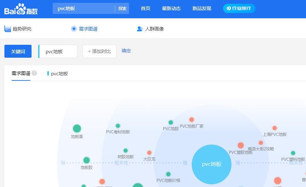306x187 pixels.
Task: Click the pvc地板 search input field
Action: [58, 51]
